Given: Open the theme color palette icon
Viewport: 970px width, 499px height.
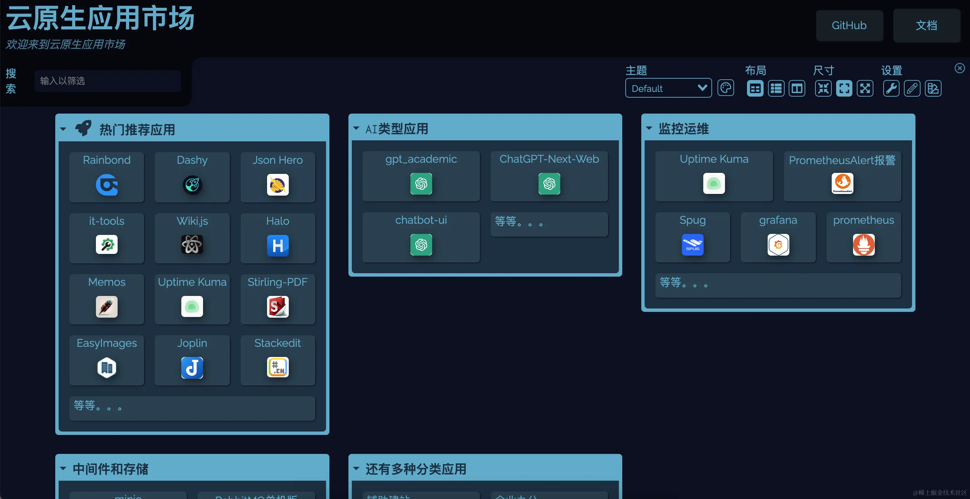Looking at the screenshot, I should 726,88.
